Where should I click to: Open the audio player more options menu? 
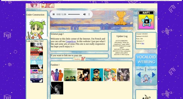click(89, 14)
